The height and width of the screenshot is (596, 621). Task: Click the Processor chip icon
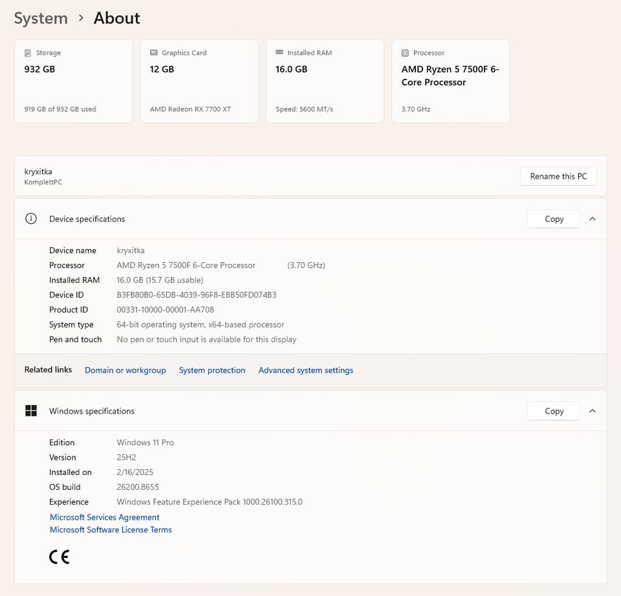click(x=405, y=52)
